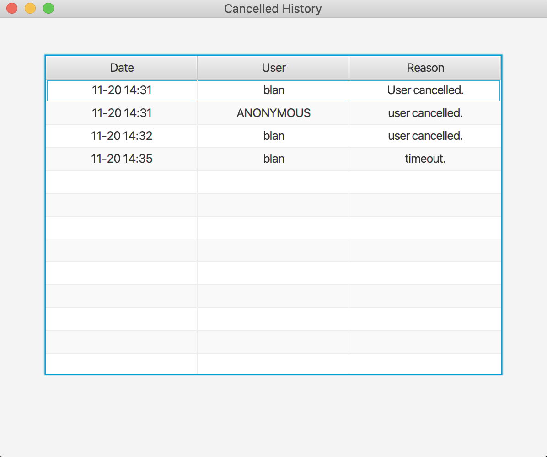Click the 'blan' user cell in first row
The image size is (547, 457).
pyautogui.click(x=273, y=90)
